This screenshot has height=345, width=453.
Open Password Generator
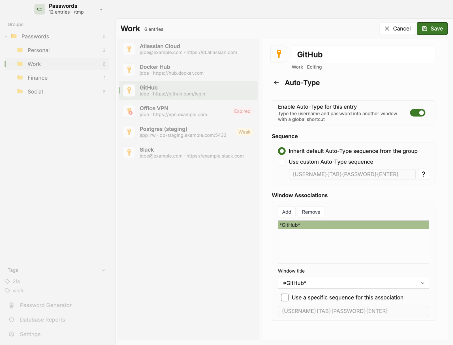[46, 305]
